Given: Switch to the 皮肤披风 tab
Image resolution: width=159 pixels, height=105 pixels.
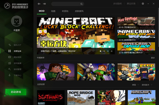Looking at the screenshot, I should [x=79, y=11].
